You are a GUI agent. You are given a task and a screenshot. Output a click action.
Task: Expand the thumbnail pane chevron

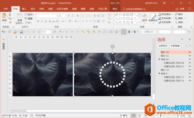click(4, 40)
